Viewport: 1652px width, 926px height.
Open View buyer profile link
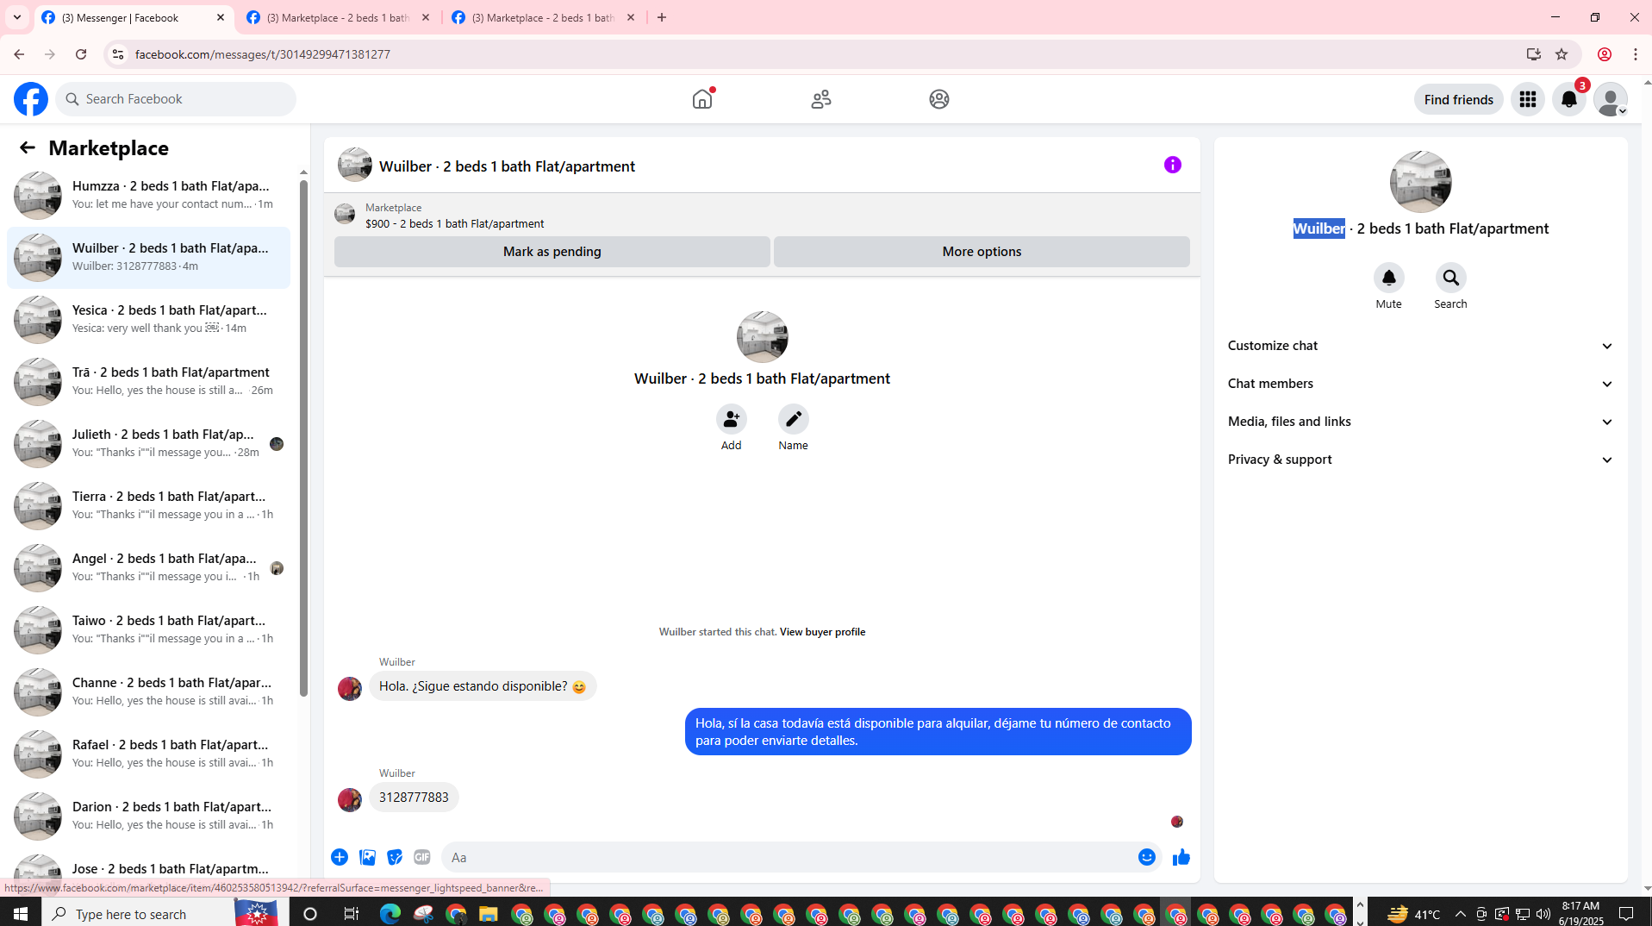pyautogui.click(x=822, y=632)
